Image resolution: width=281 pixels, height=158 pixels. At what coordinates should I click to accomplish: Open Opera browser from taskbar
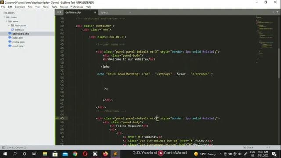[x=85, y=154]
